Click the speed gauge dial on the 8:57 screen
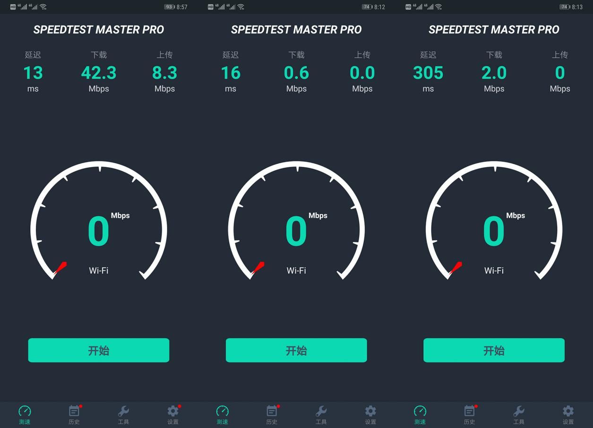This screenshot has width=593, height=428. coord(99,221)
